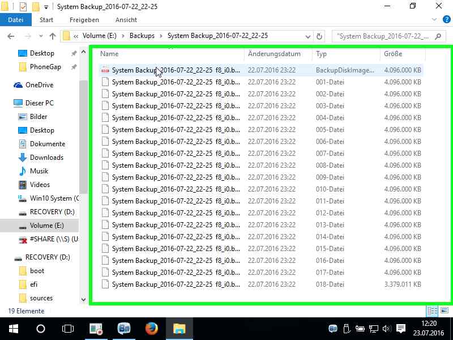Switch to large icons view layout
This screenshot has height=340, width=453.
(445, 311)
